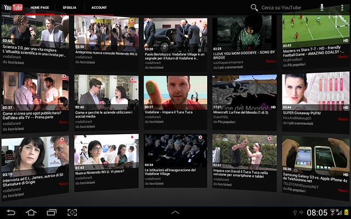Open Impara con David Tuca Tuca thumbnail
The height and width of the screenshot is (219, 351).
244,152
